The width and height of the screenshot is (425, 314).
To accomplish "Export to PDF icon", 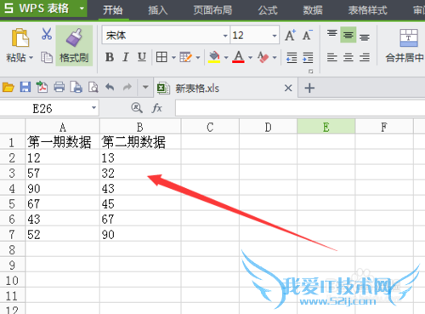I will (42, 88).
